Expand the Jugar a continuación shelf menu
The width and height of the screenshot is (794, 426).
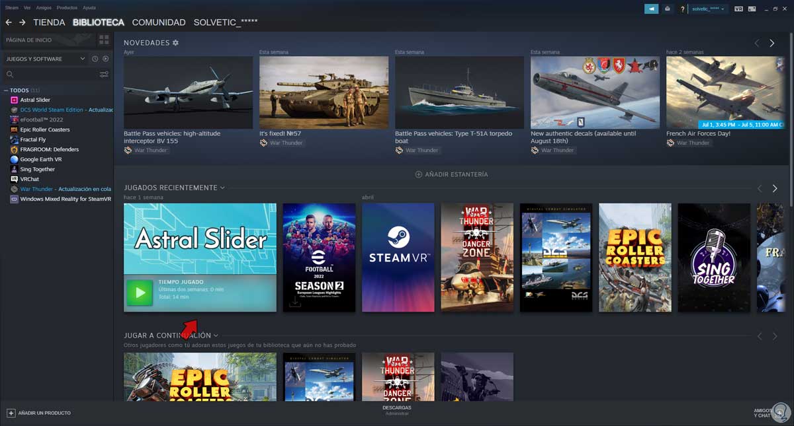click(216, 336)
